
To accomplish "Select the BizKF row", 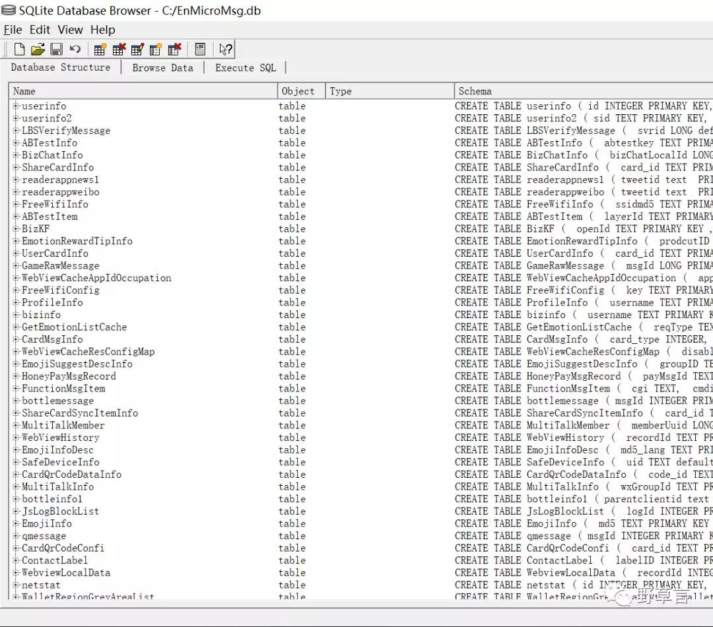I will click(361, 229).
